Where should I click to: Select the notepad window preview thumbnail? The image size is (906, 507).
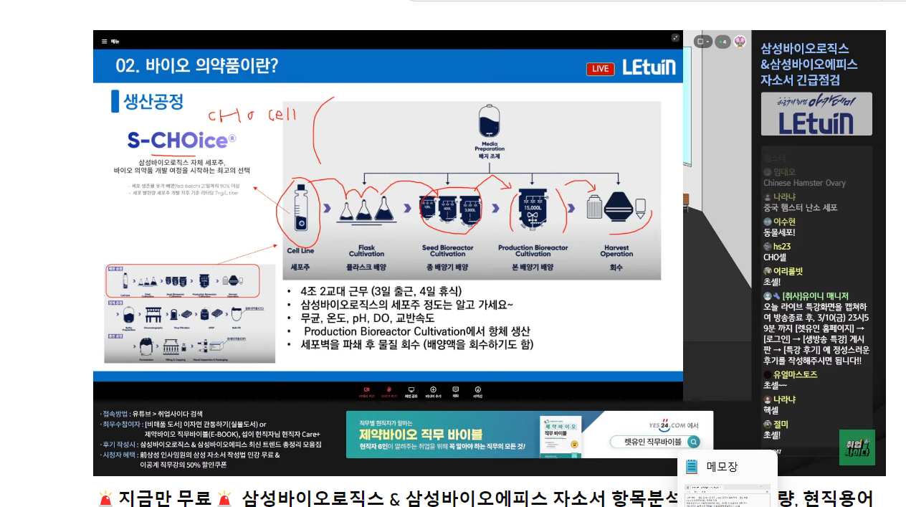click(x=728, y=496)
